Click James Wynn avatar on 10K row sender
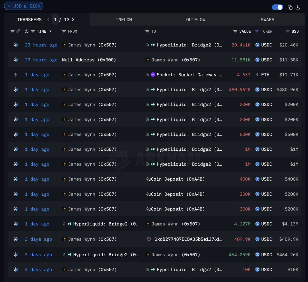 coord(64,269)
